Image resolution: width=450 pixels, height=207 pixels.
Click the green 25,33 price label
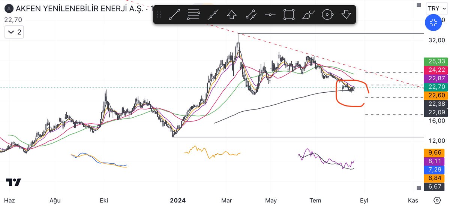click(x=435, y=61)
